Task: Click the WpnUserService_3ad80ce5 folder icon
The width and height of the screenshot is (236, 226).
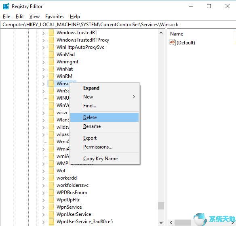Action: 51,222
